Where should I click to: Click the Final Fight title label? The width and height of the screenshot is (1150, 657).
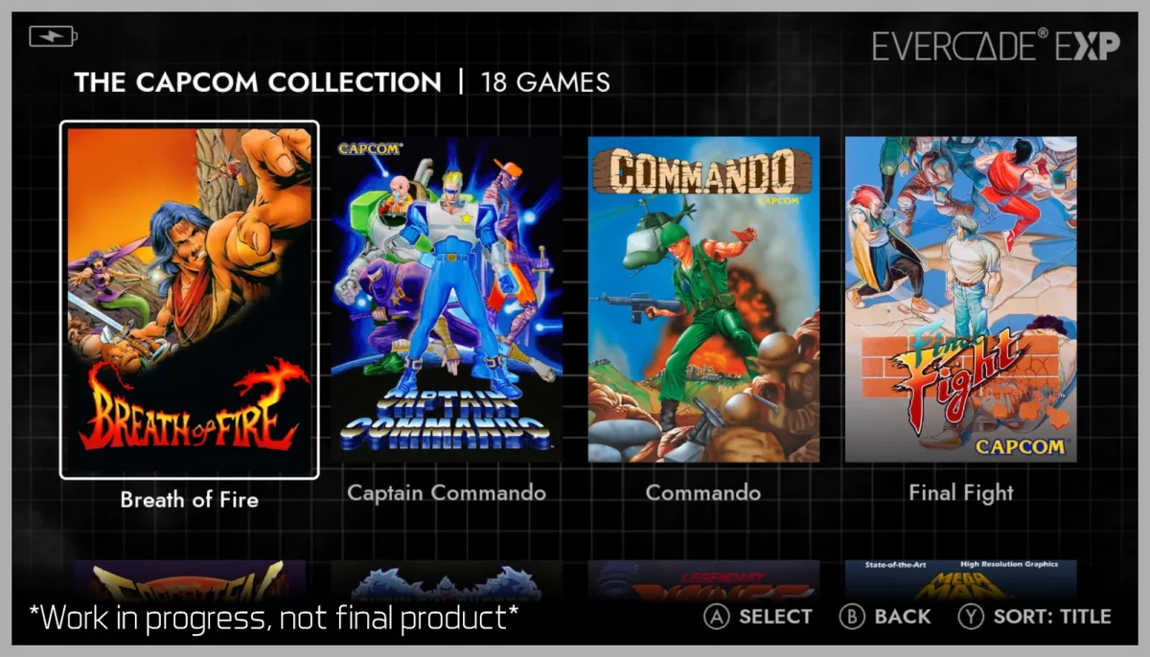pos(961,493)
